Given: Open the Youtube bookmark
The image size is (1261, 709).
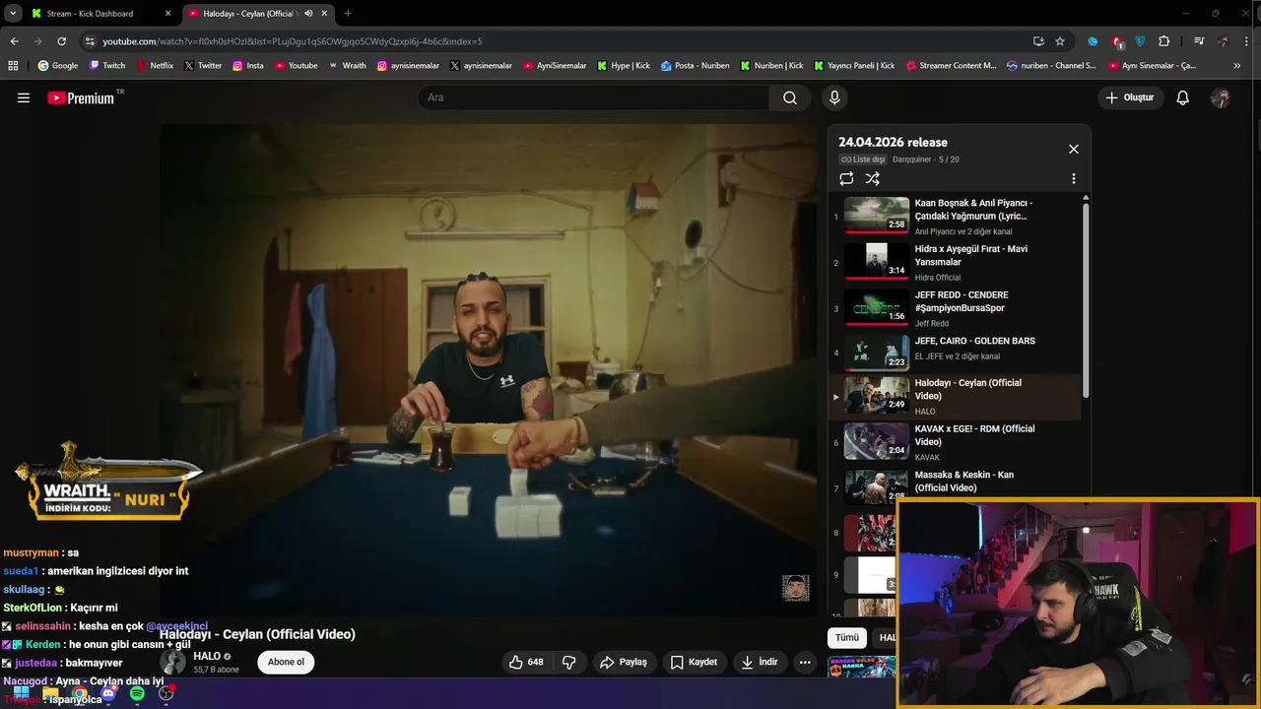Looking at the screenshot, I should (297, 66).
